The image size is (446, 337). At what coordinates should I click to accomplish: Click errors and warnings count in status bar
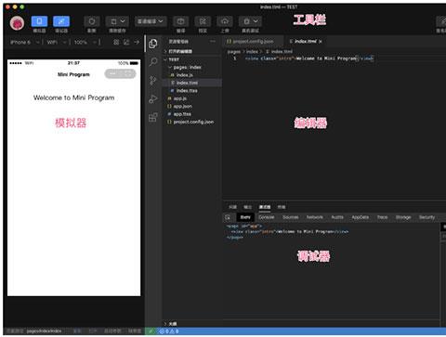[169, 331]
